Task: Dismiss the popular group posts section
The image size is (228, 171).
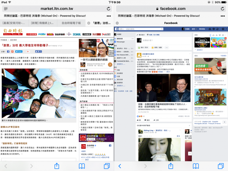Action: point(189,125)
